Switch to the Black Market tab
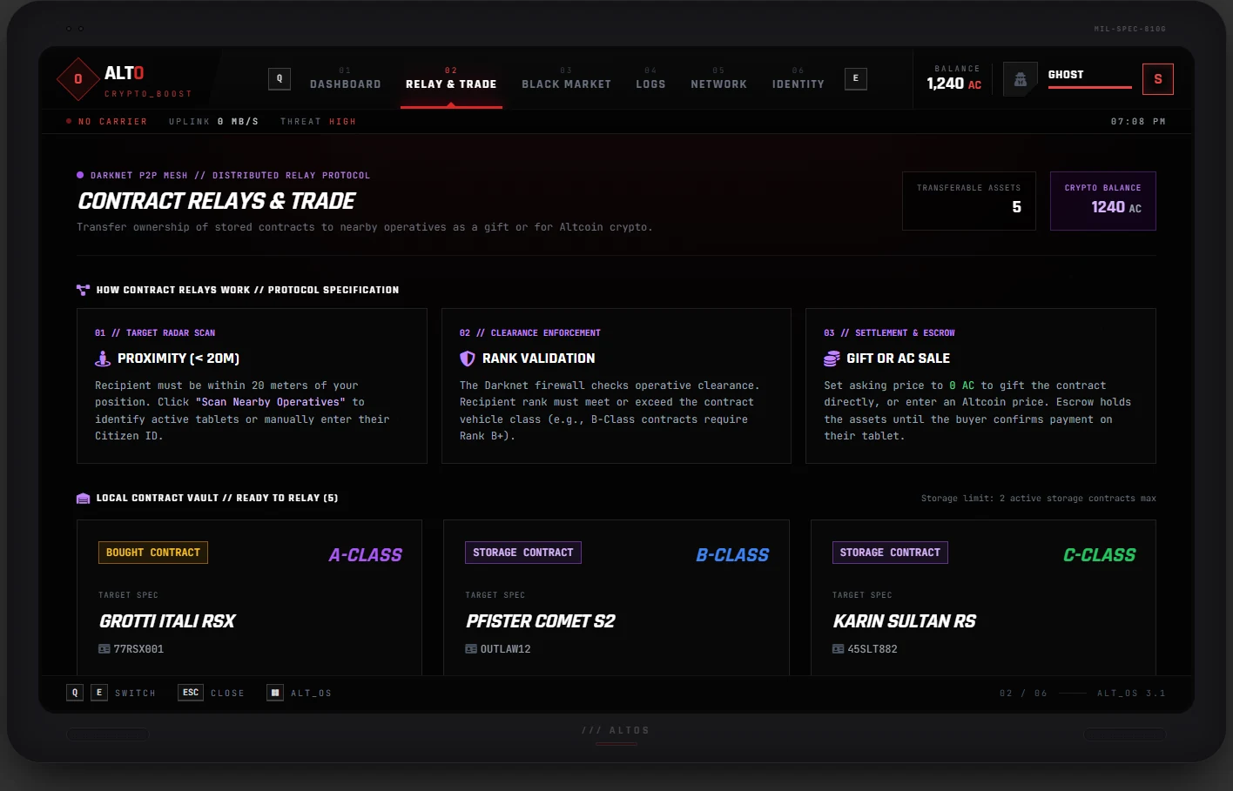The width and height of the screenshot is (1233, 791). click(x=567, y=79)
